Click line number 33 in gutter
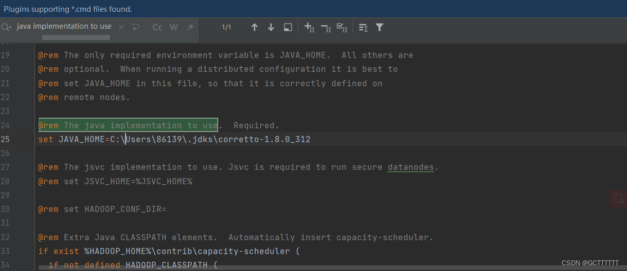 [5, 251]
